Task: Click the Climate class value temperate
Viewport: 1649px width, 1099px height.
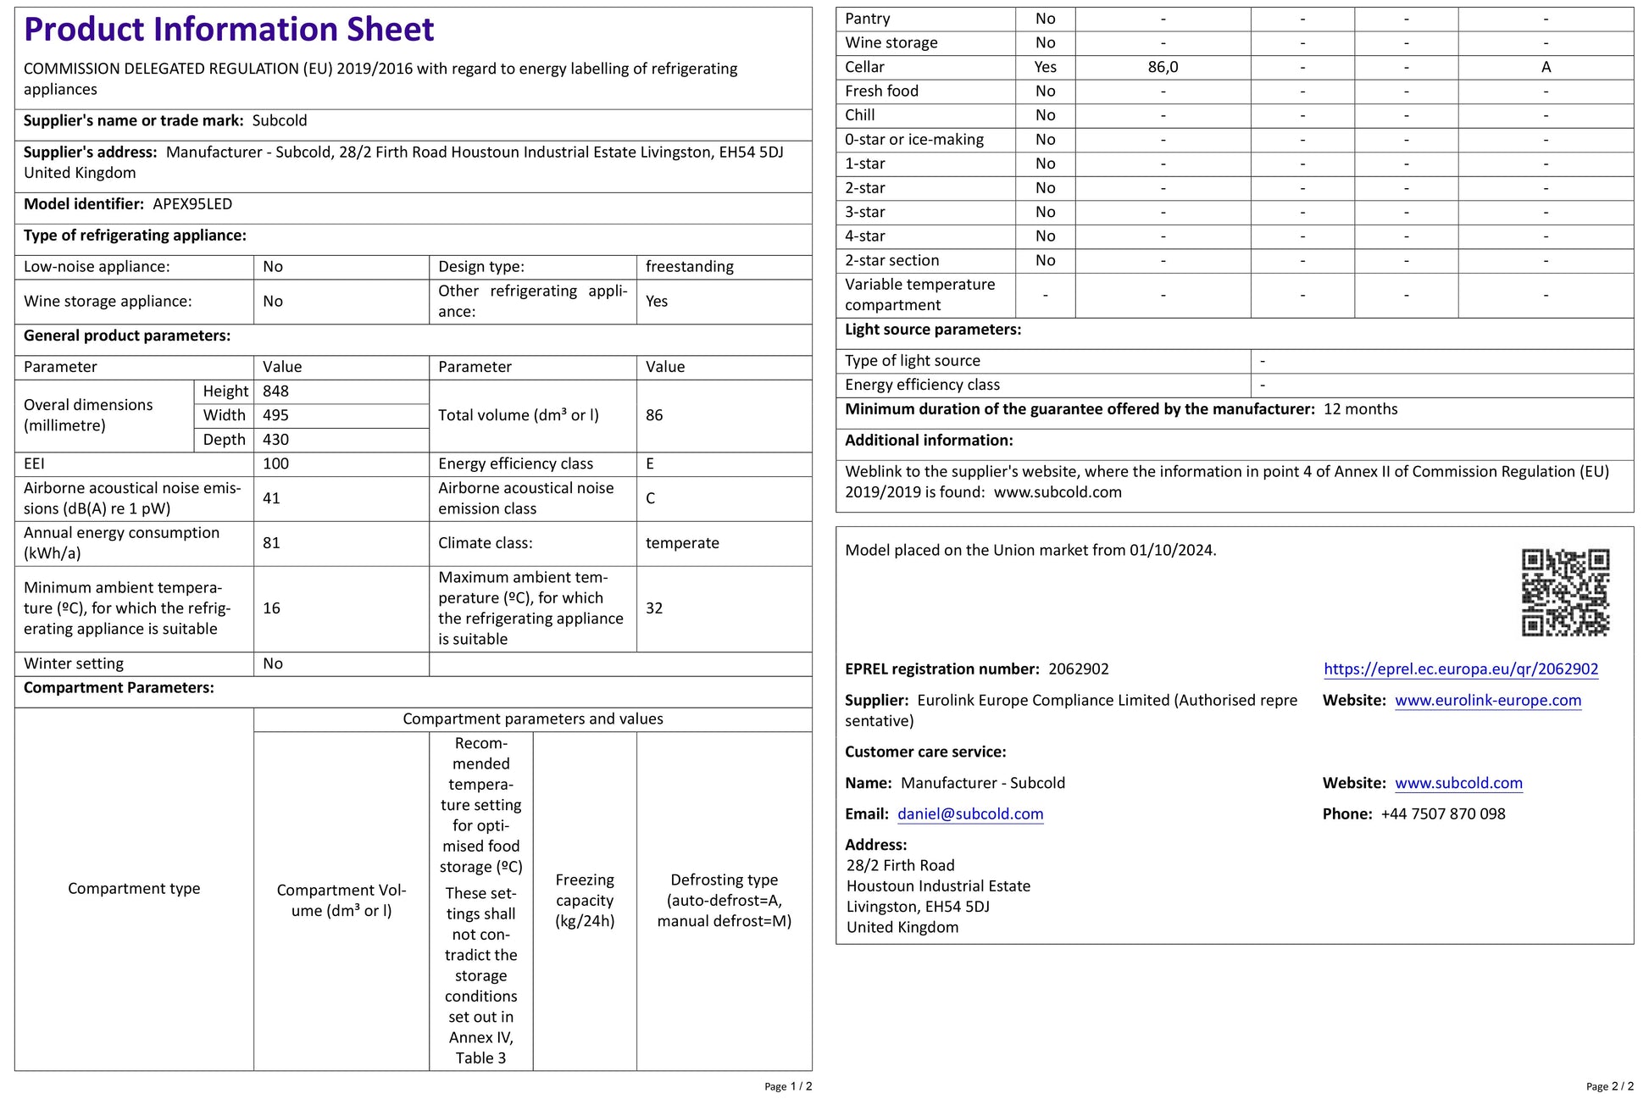Action: click(x=682, y=543)
